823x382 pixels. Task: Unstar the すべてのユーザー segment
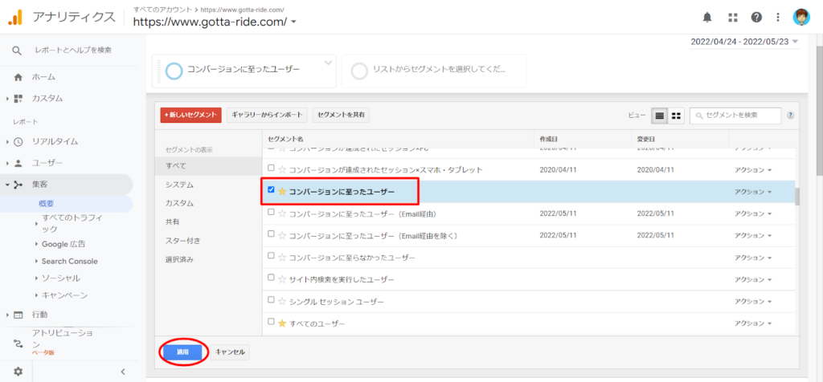pos(282,323)
